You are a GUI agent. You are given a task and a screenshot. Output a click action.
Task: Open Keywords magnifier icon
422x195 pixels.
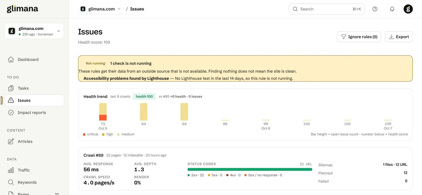11,182
